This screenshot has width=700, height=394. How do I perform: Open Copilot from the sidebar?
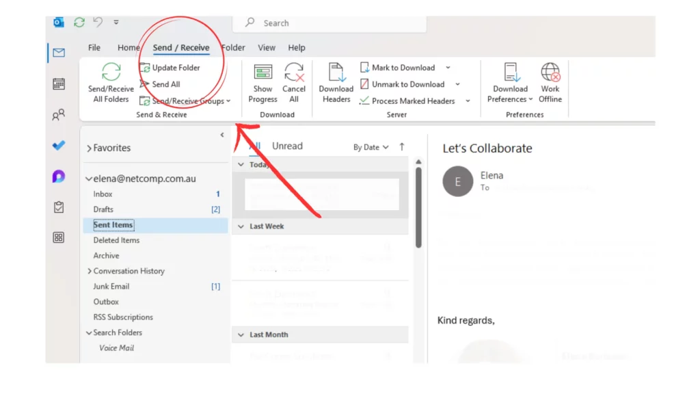click(x=58, y=176)
